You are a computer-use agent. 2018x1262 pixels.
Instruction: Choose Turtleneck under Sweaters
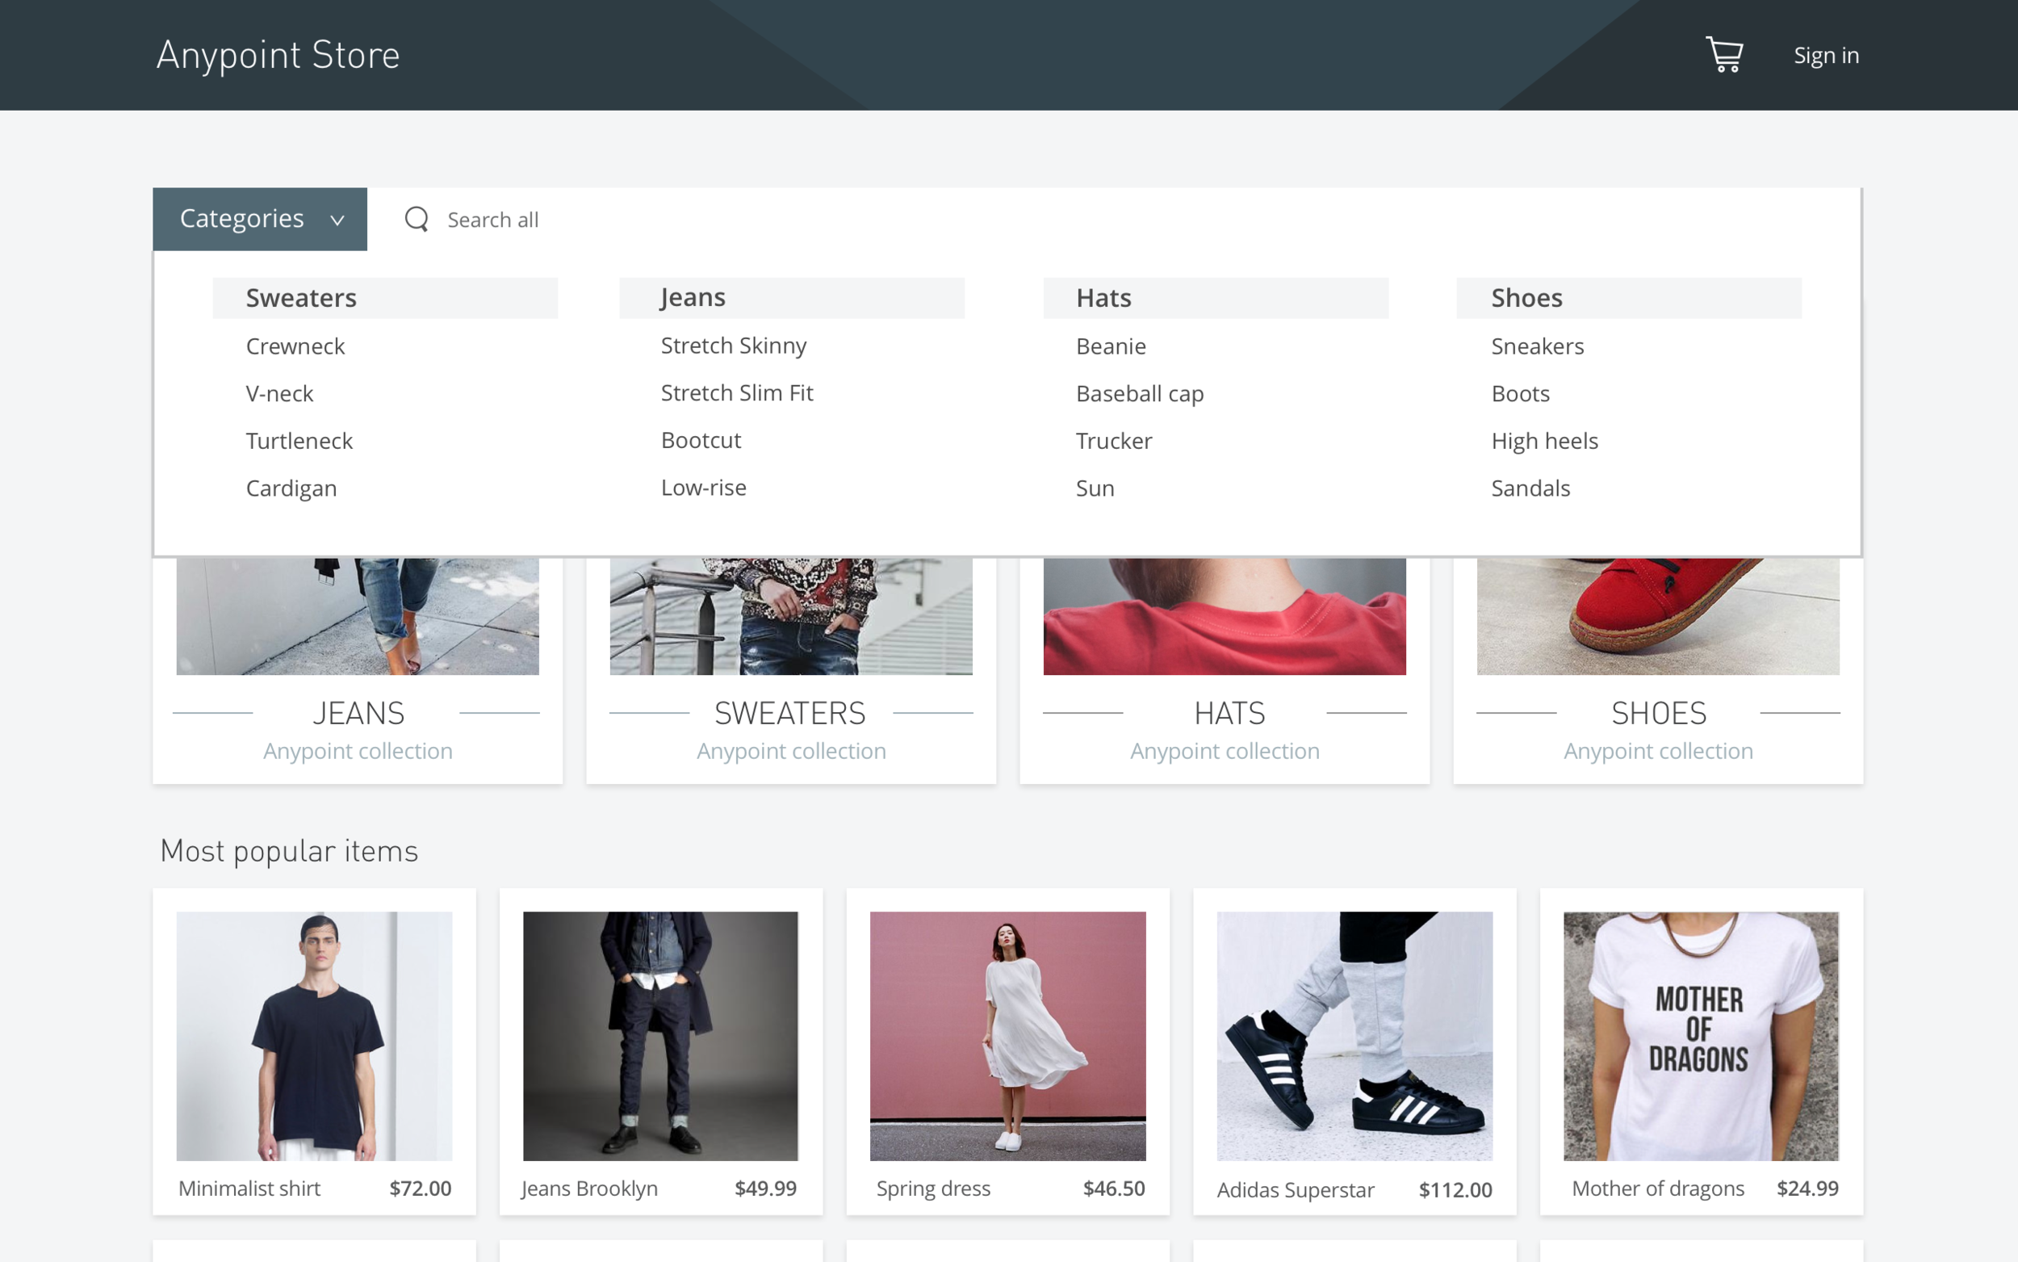(299, 441)
